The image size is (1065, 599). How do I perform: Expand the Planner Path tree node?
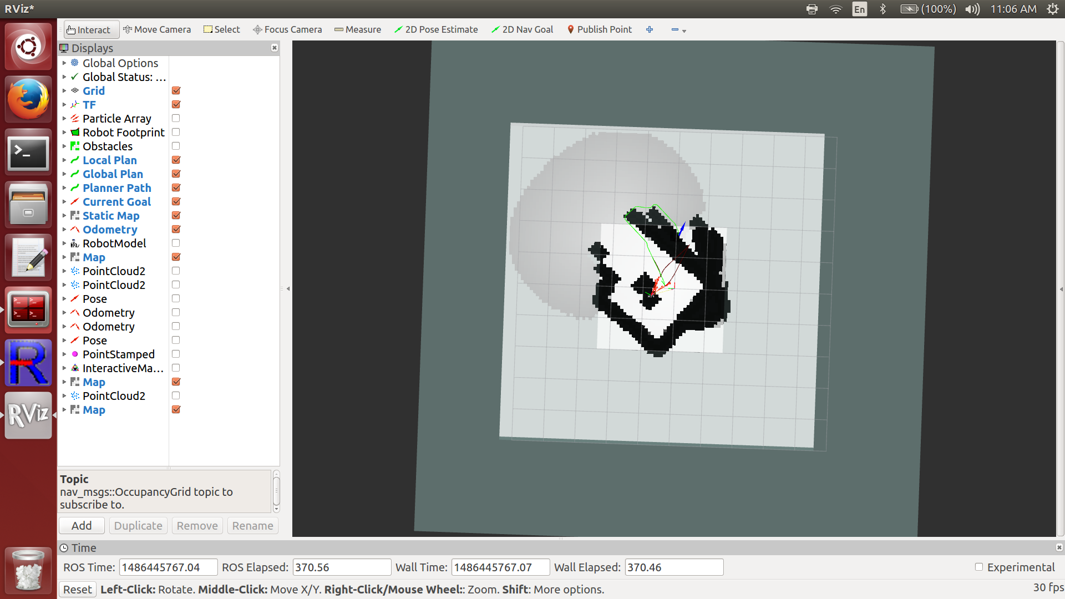[x=64, y=187]
